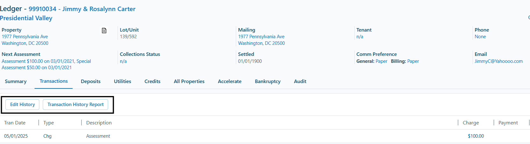
Task: Switch to the Deposits tab
Action: tap(91, 81)
